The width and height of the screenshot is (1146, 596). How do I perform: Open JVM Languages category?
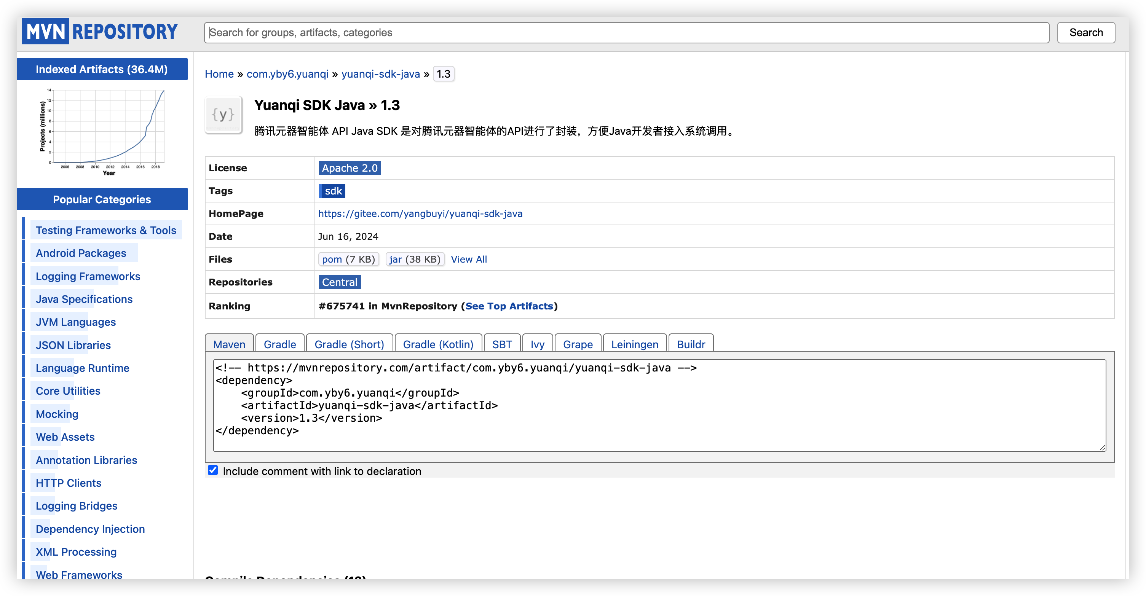[76, 322]
